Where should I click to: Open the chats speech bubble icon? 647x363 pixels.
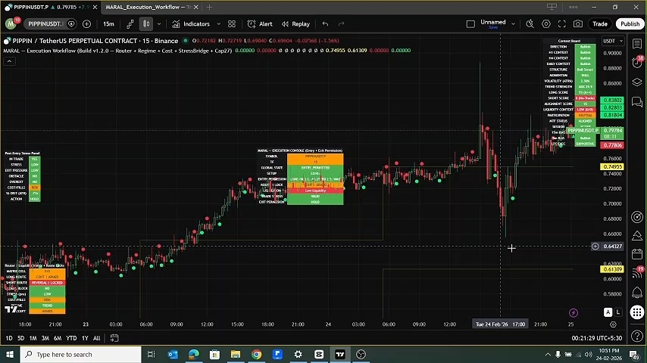[x=637, y=101]
